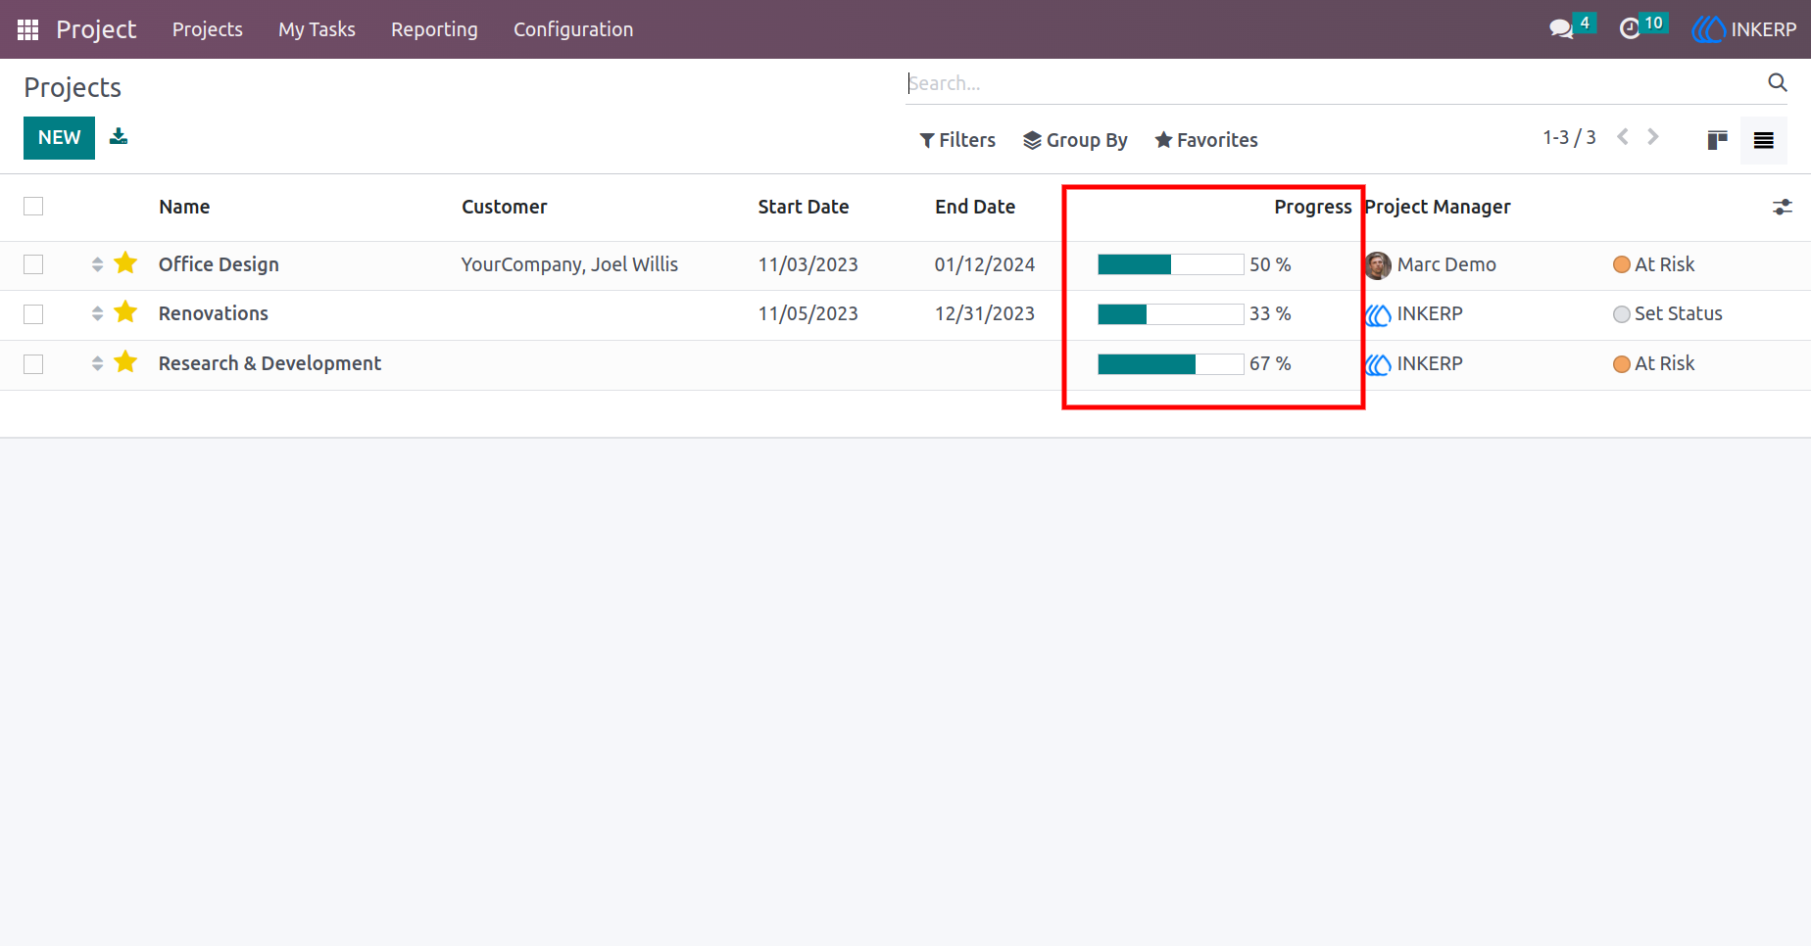Screen dimensions: 1811x946
Task: Click the search magnifier icon
Action: [x=1777, y=83]
